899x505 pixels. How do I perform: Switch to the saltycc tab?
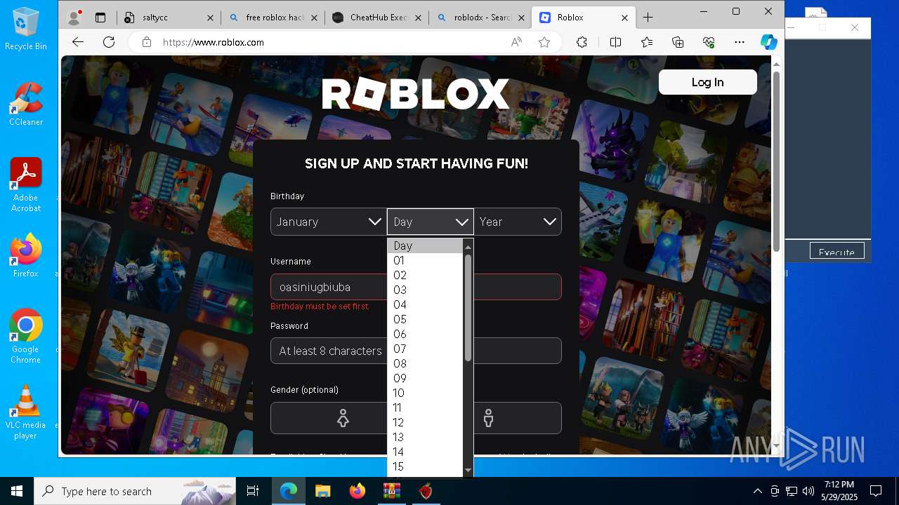point(169,18)
